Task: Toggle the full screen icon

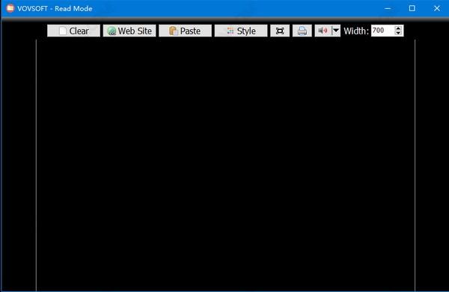Action: [280, 31]
